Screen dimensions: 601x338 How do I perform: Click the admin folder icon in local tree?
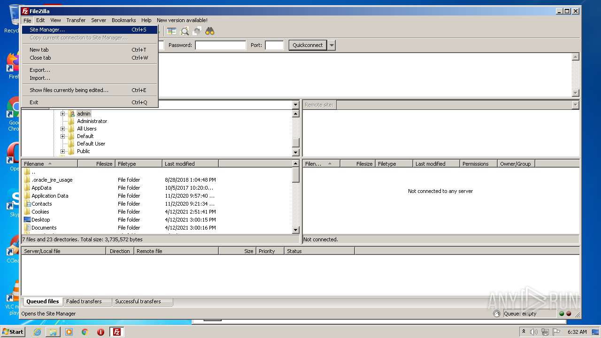(x=72, y=114)
